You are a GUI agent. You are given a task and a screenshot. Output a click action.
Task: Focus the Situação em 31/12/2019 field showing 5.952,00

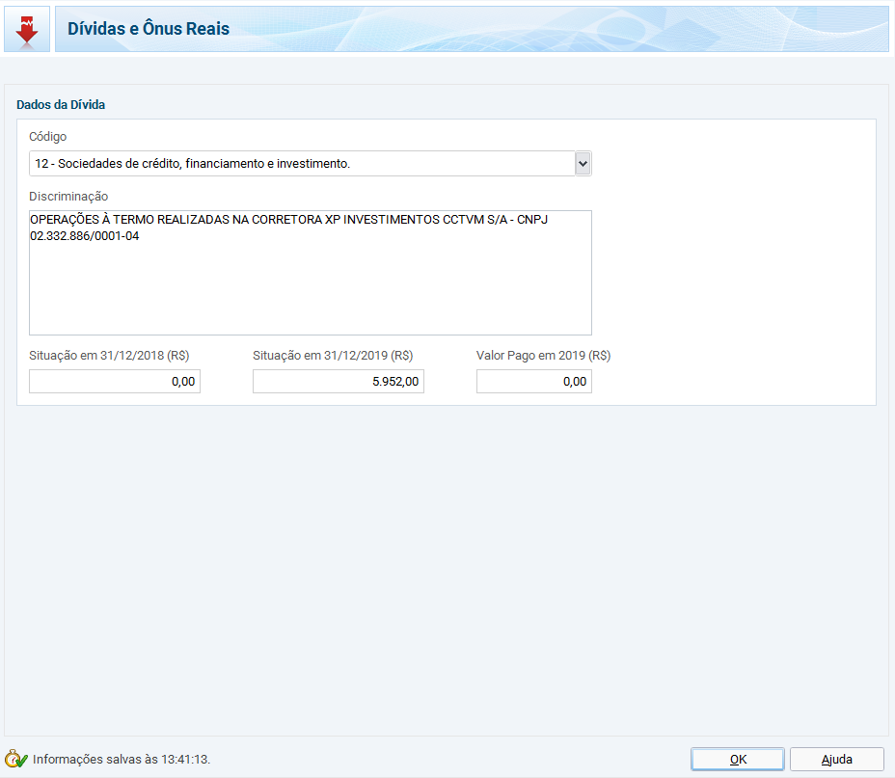pos(339,382)
